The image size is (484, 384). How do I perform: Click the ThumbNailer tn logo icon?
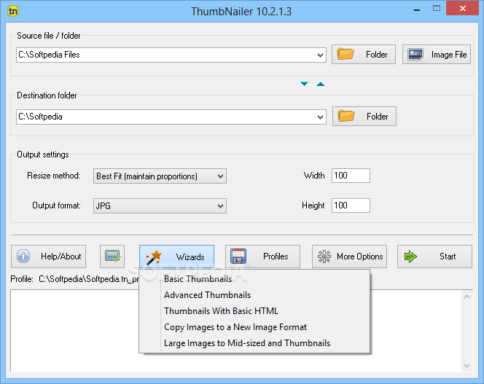pos(13,12)
